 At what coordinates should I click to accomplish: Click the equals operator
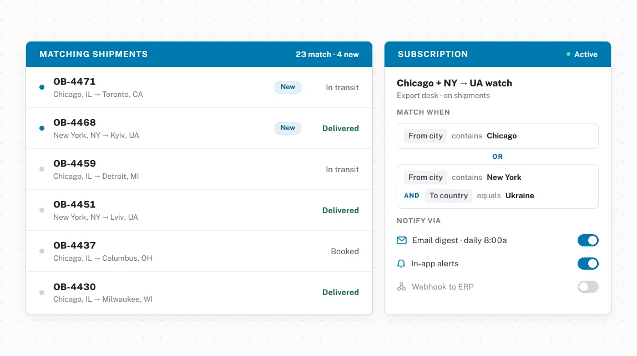coord(489,195)
